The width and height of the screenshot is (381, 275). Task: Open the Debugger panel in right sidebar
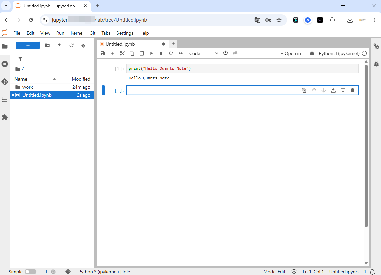click(376, 64)
